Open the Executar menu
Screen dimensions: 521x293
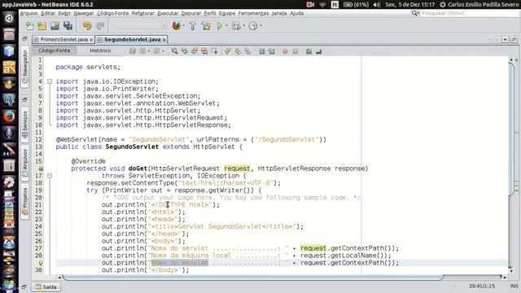(x=168, y=13)
